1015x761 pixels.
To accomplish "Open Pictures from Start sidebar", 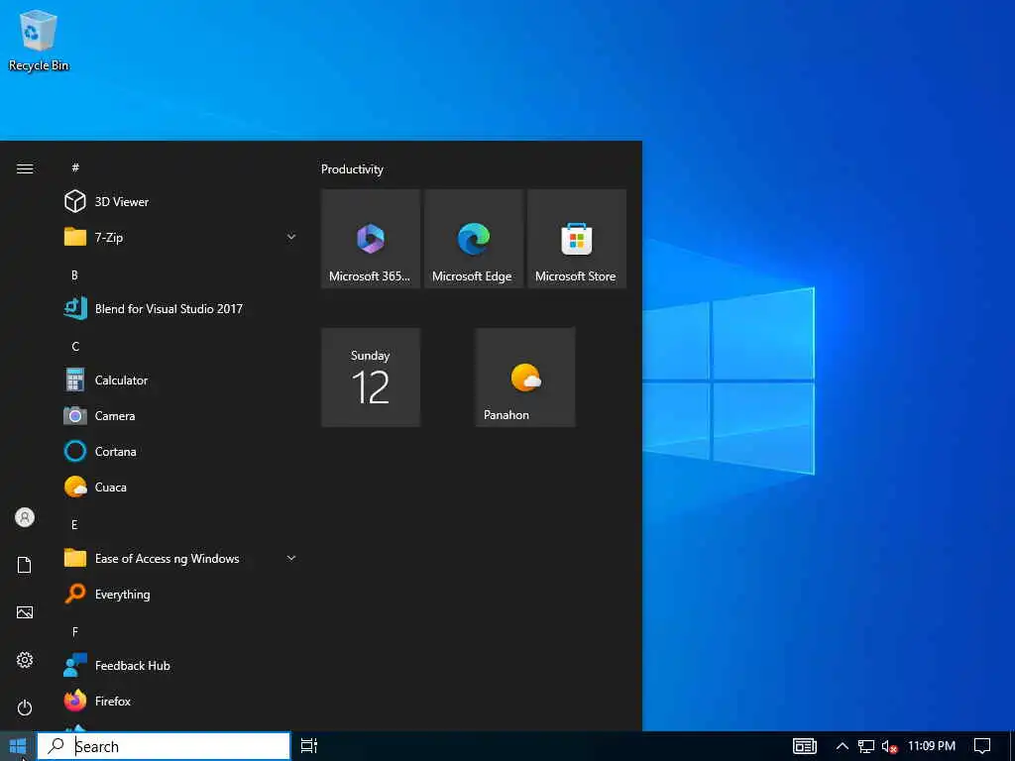I will point(25,612).
